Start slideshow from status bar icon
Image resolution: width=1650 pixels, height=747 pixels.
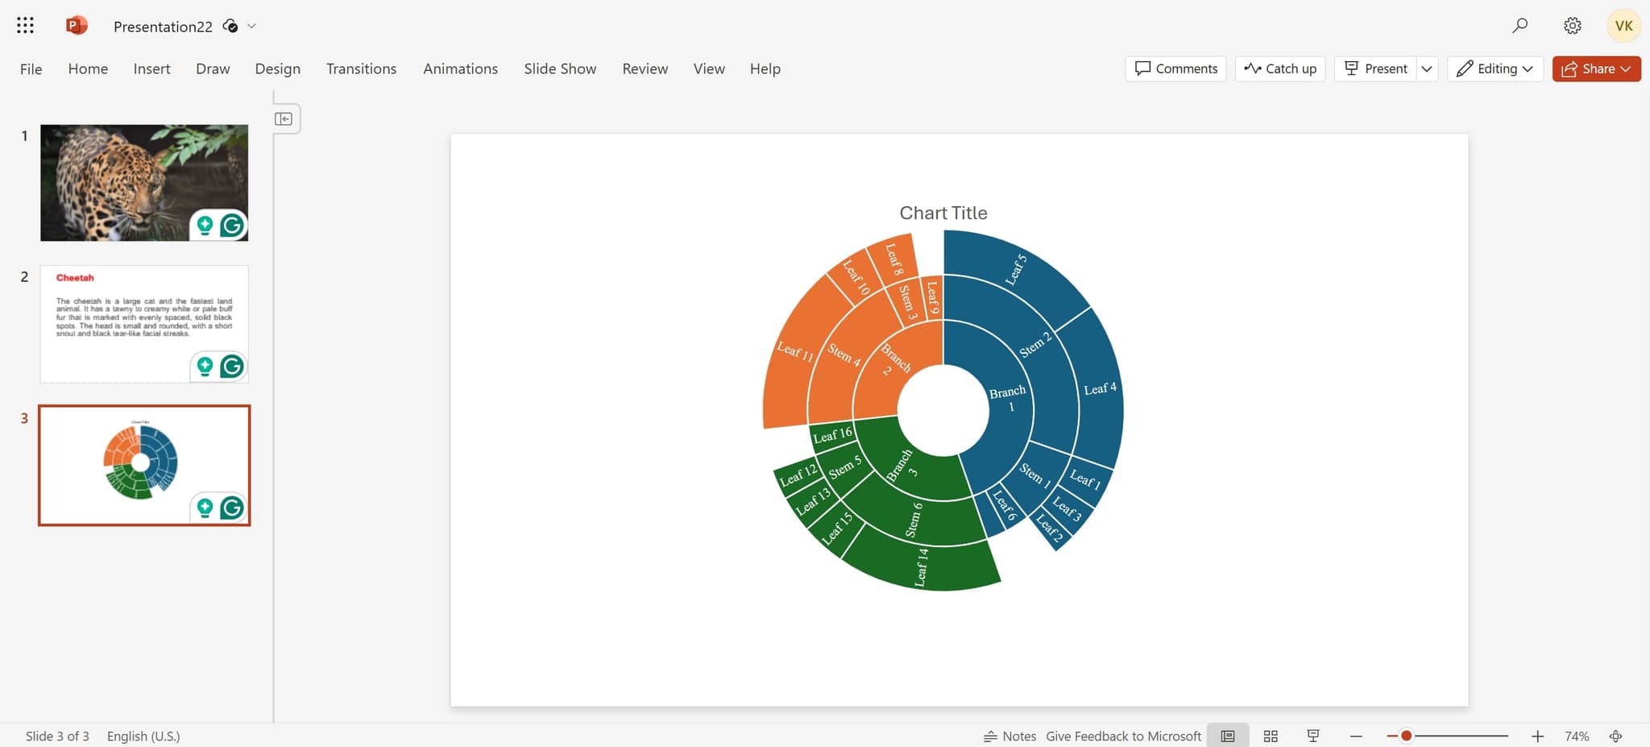coord(1313,736)
